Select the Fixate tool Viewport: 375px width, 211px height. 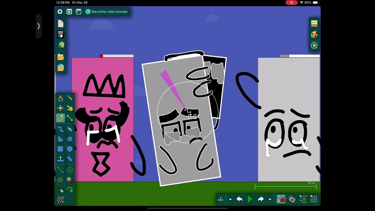coord(70,170)
